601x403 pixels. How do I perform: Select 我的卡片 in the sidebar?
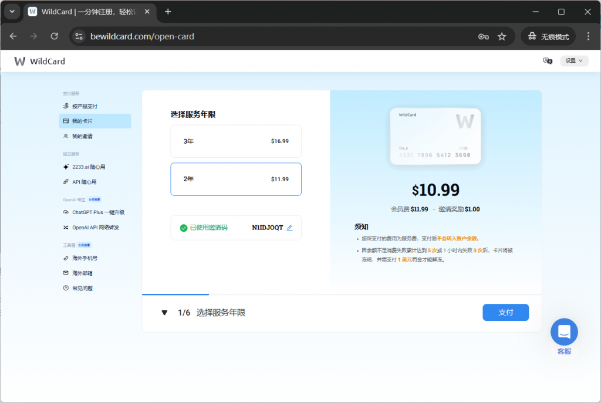click(x=95, y=121)
